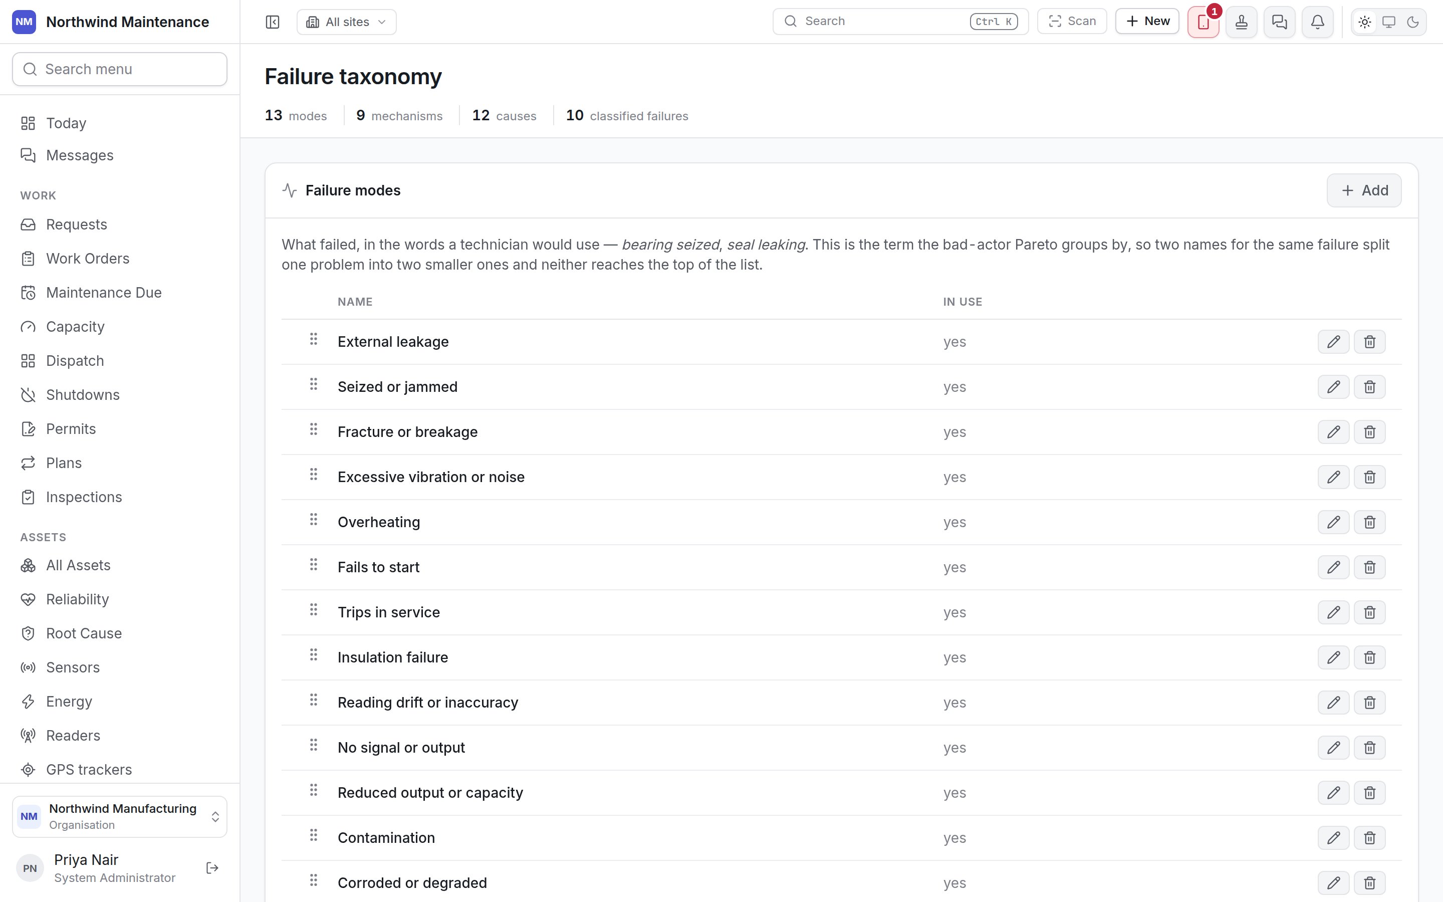Switch to dark theme moon icon

pos(1412,22)
